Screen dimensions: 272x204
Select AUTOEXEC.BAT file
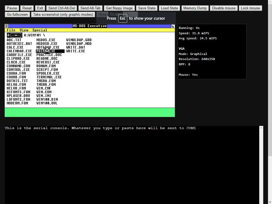19,44
